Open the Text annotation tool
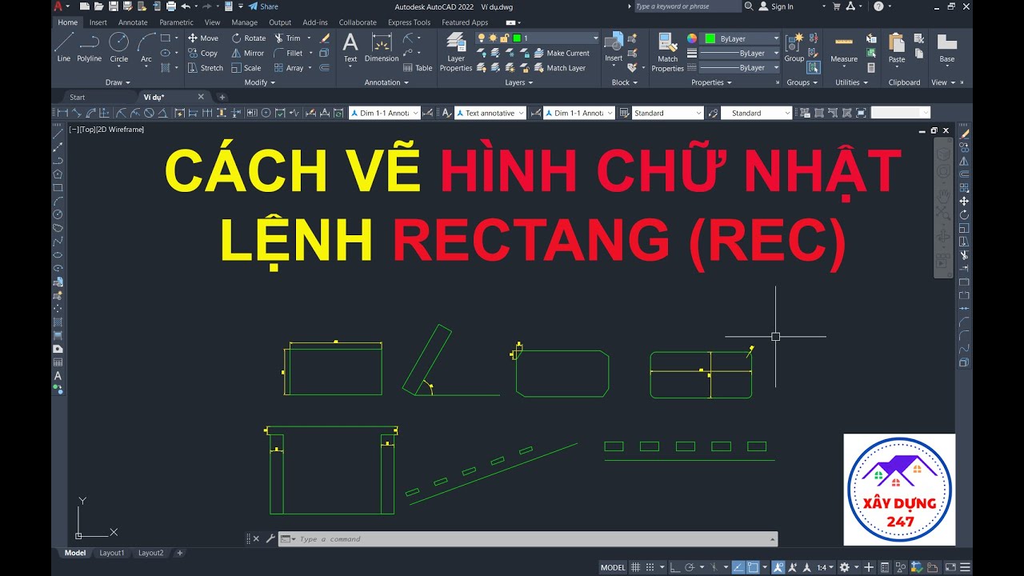 pos(350,47)
